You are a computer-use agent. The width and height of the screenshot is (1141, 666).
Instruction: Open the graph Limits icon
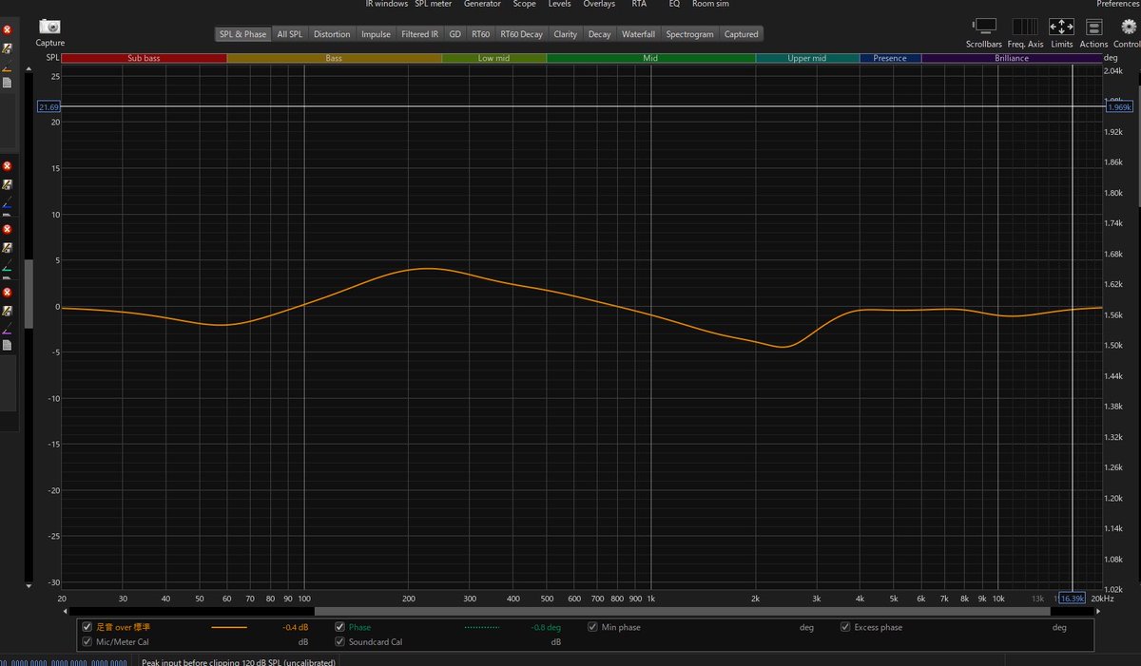point(1061,27)
